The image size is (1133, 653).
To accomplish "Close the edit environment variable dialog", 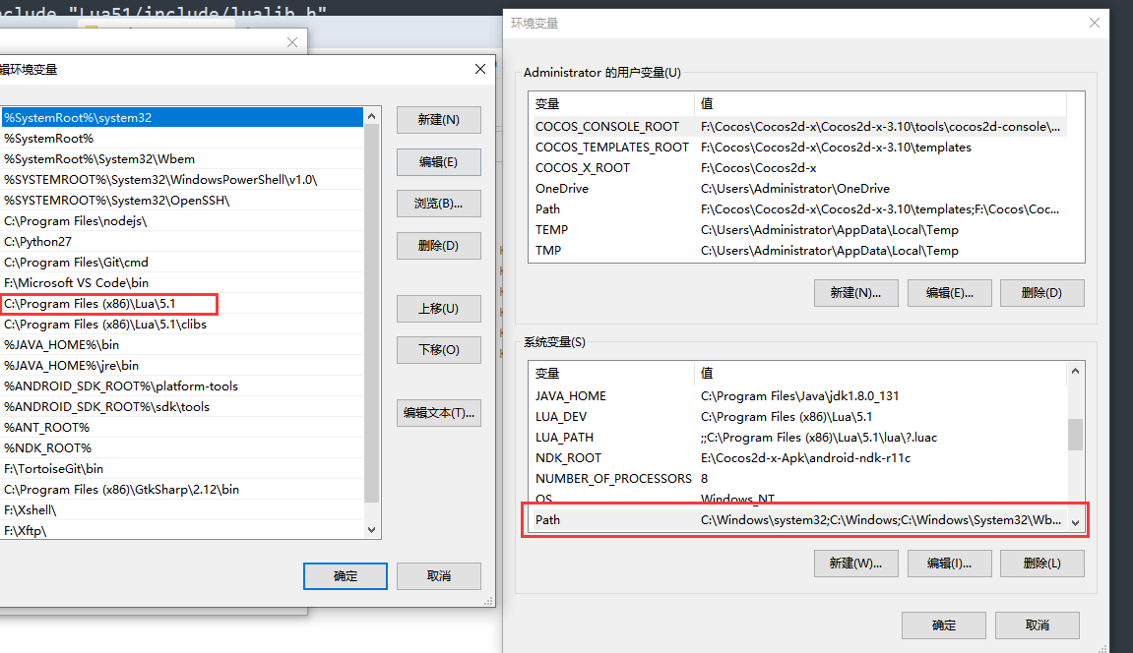I will point(480,69).
